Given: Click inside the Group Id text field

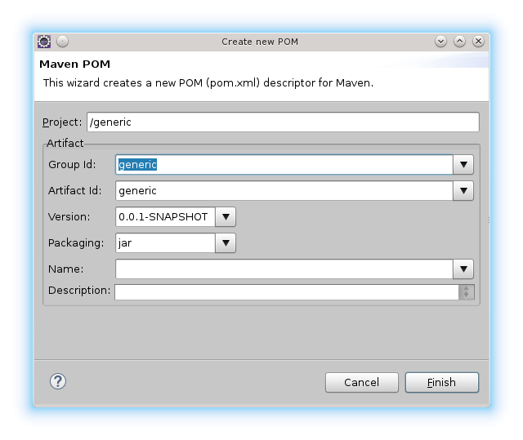Looking at the screenshot, I should [284, 165].
